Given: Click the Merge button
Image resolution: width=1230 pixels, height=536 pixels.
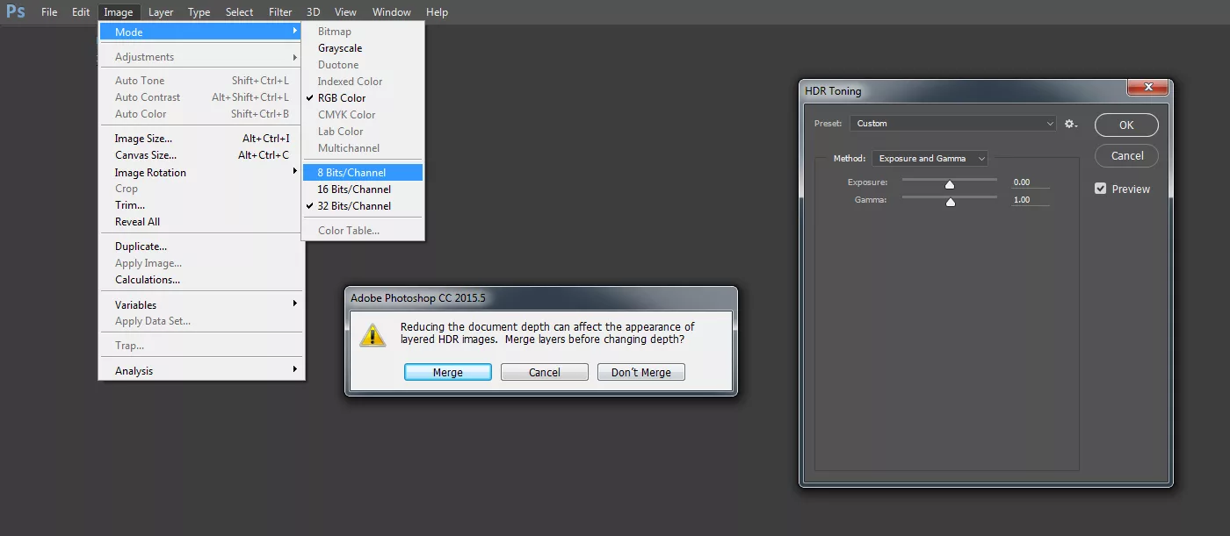Looking at the screenshot, I should pyautogui.click(x=447, y=372).
